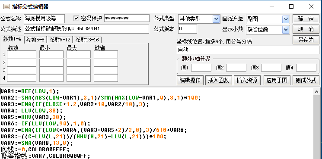Click row 1 参数 name field
The width and height of the screenshot is (322, 159).
click(x=22, y=54)
